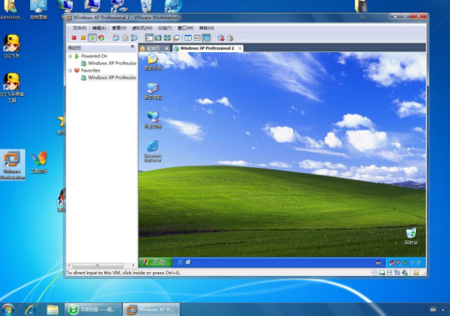Click the QQ飞车 desktop shortcut
This screenshot has width=450, height=316.
(x=12, y=46)
